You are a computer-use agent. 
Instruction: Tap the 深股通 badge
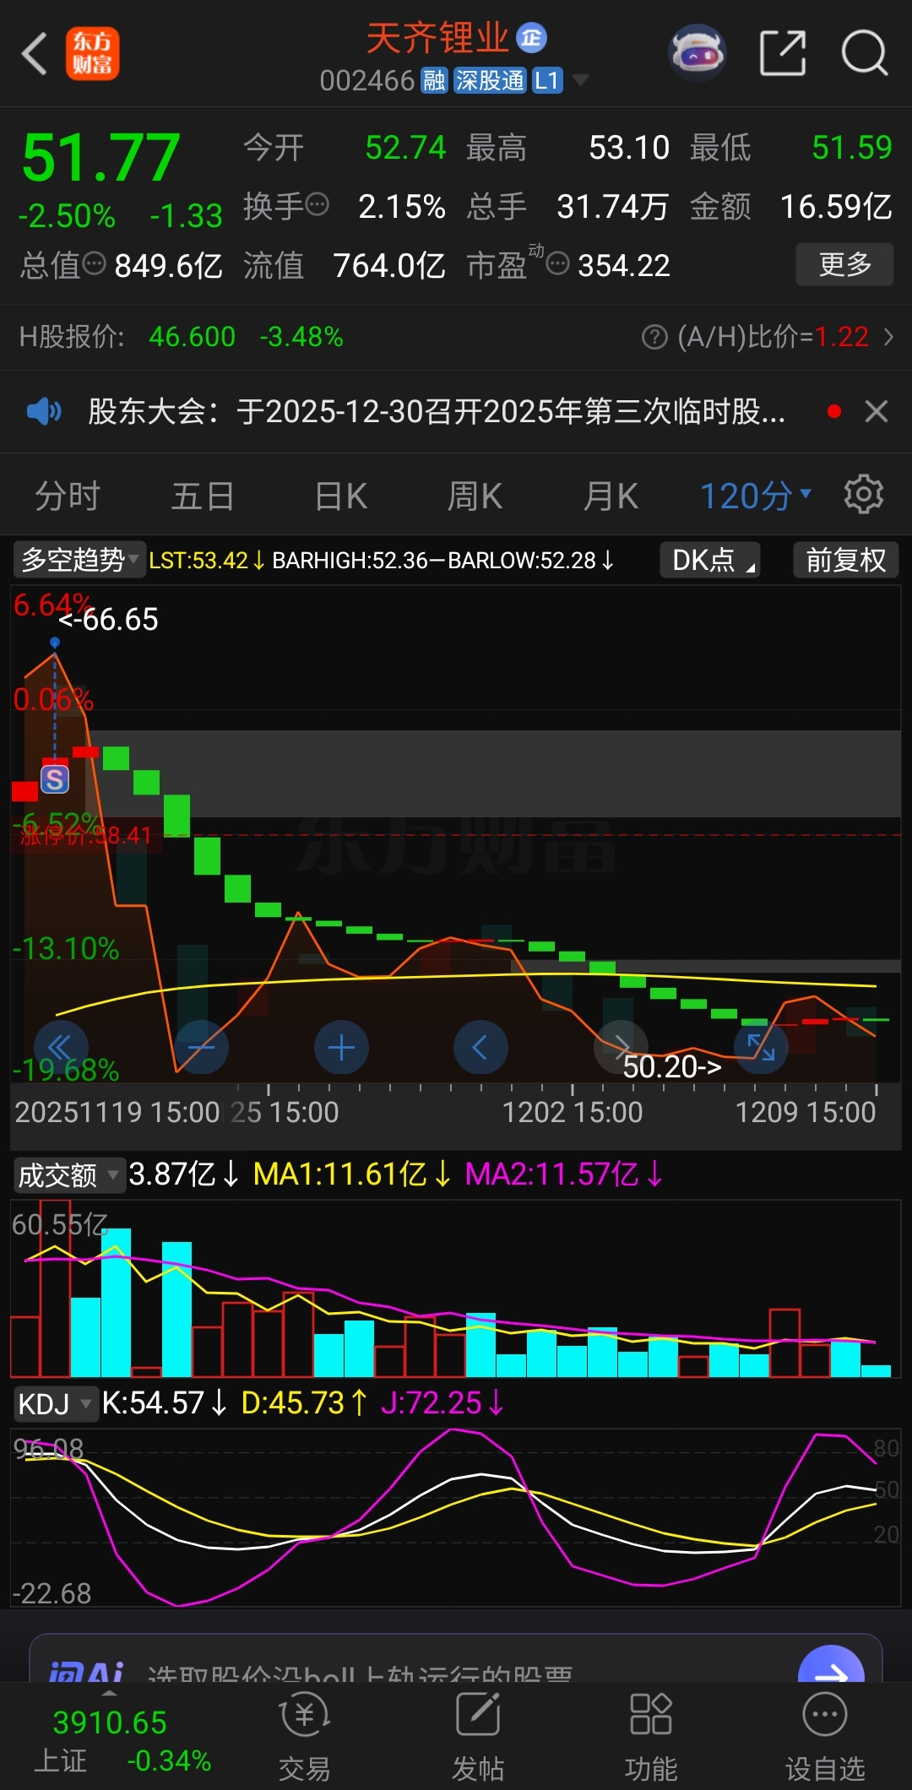[x=490, y=81]
